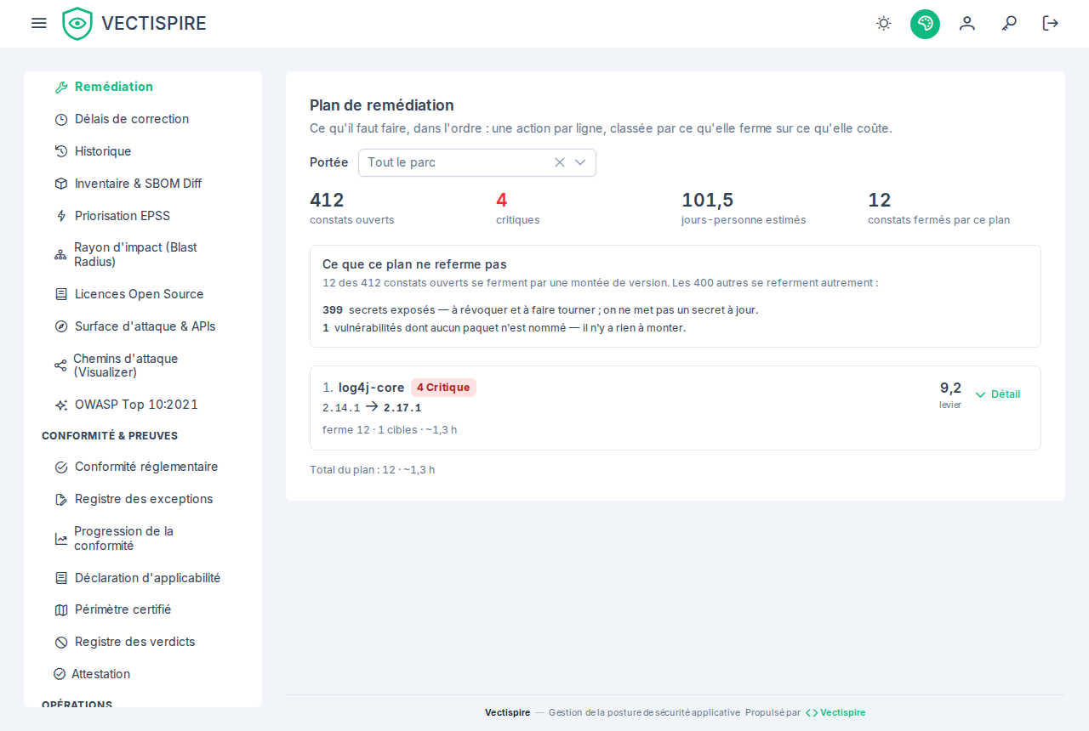1089x731 pixels.
Task: Click the Historique icon
Action: pyautogui.click(x=61, y=151)
